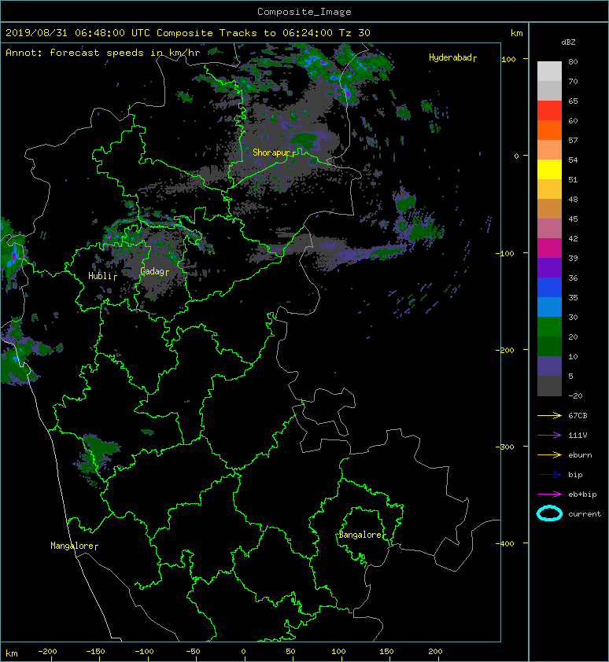Click the yellow 67CB arrow legend icon

(549, 415)
